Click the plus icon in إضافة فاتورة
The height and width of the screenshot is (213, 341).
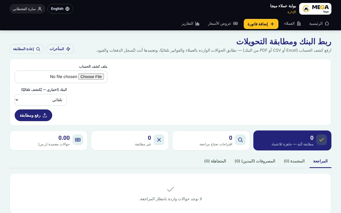pyautogui.click(x=272, y=24)
